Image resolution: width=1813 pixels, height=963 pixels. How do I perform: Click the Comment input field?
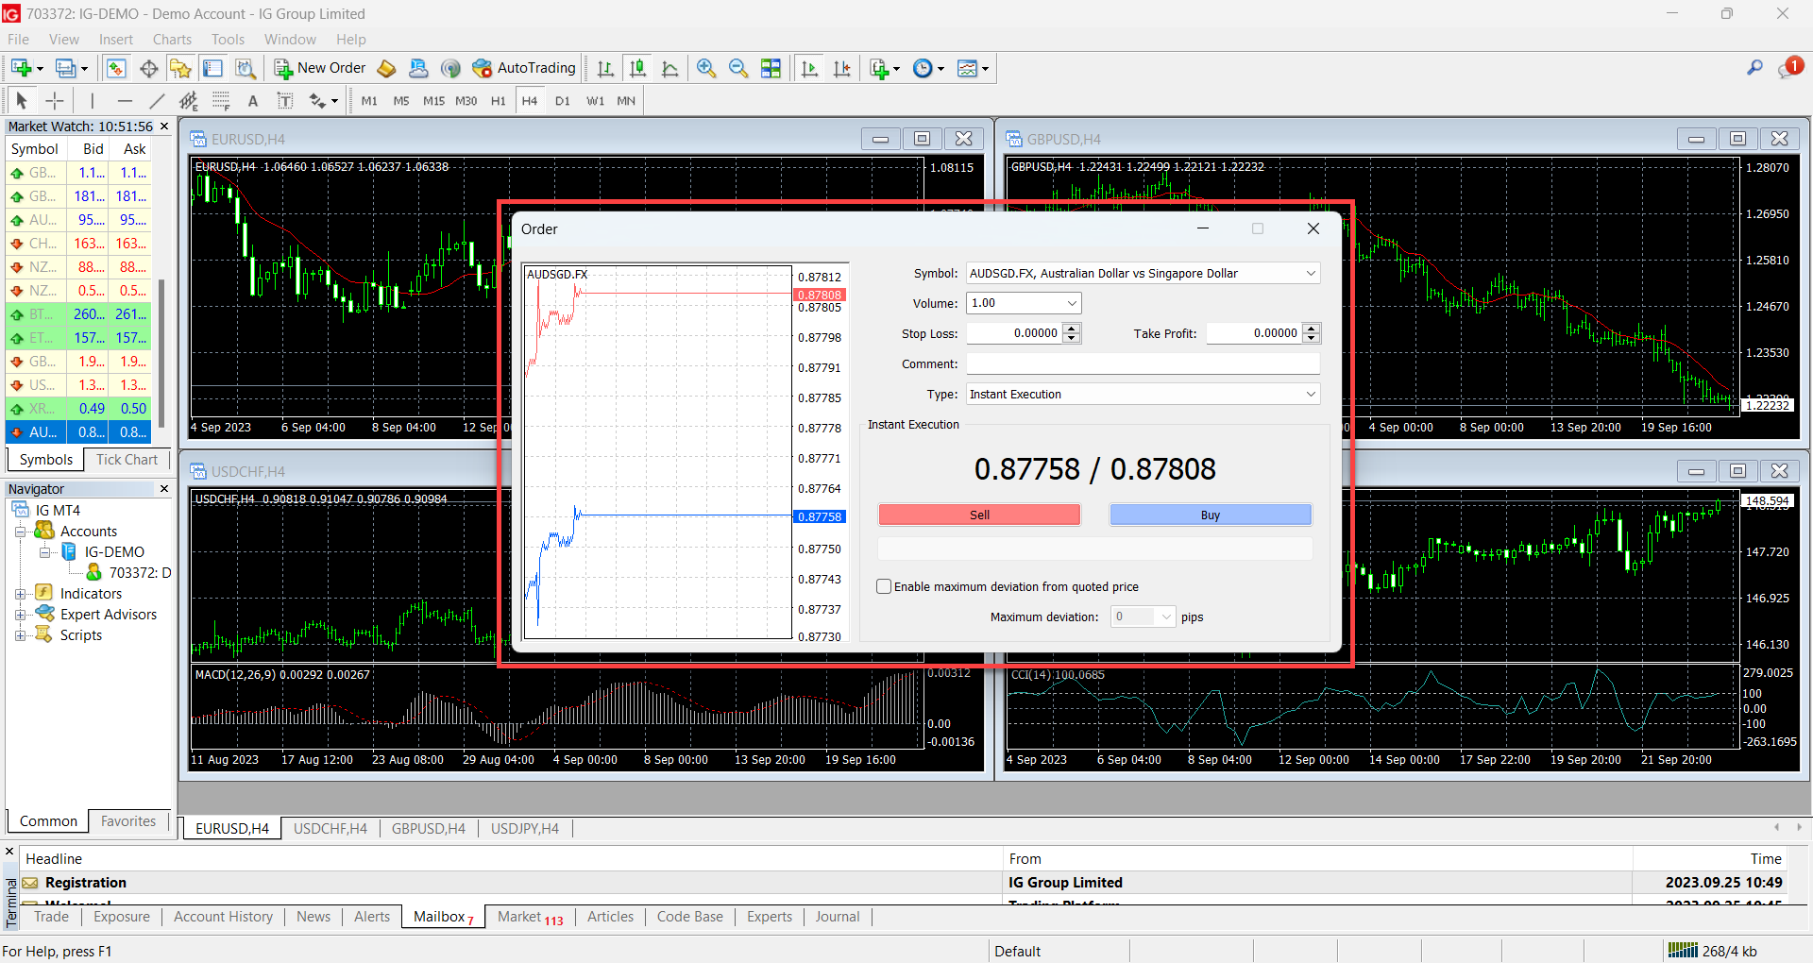(x=1143, y=364)
